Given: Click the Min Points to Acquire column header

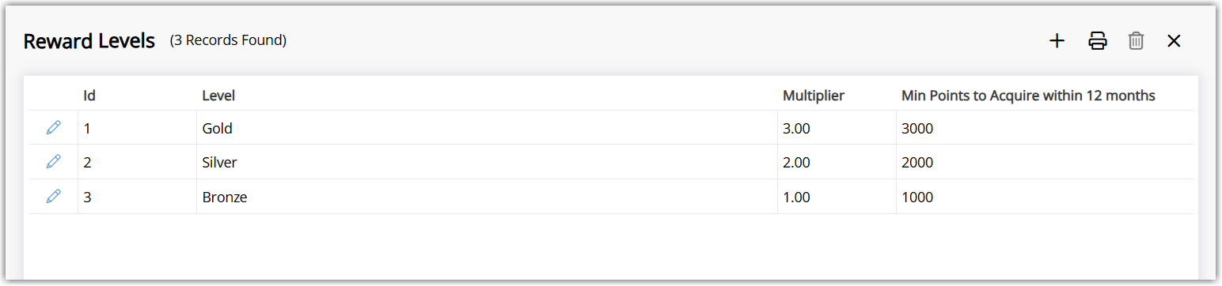Looking at the screenshot, I should [x=1028, y=96].
